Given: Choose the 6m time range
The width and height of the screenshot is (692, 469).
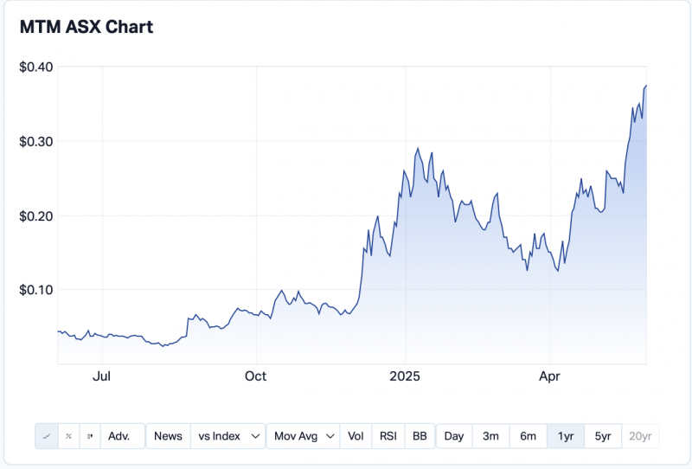Looking at the screenshot, I should [528, 436].
